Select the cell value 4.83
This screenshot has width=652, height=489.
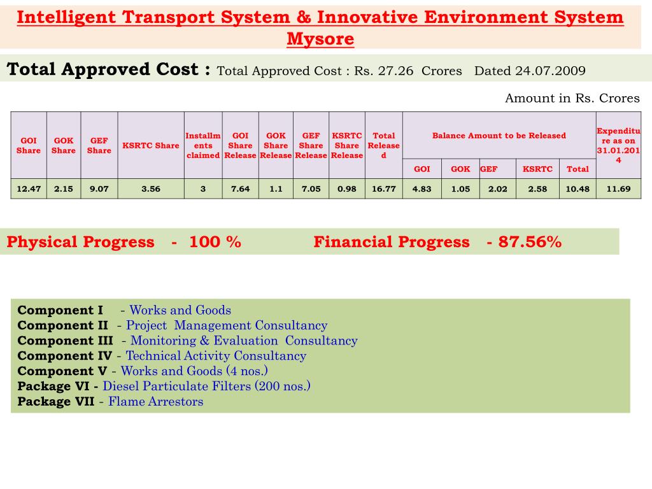422,188
